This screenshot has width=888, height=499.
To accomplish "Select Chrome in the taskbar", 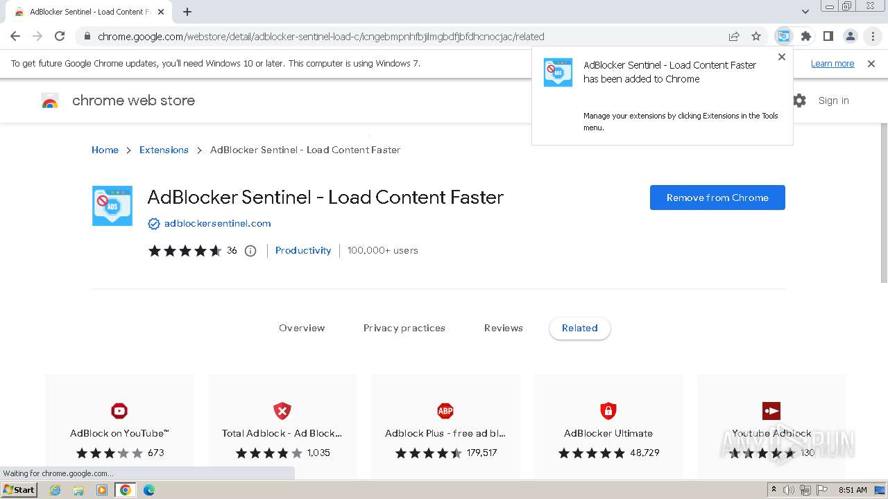I will pyautogui.click(x=126, y=490).
